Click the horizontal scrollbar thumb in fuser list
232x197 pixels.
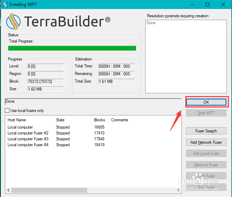(x=49, y=190)
